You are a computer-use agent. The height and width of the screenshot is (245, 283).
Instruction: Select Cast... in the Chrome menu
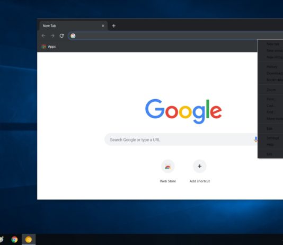coord(270,106)
